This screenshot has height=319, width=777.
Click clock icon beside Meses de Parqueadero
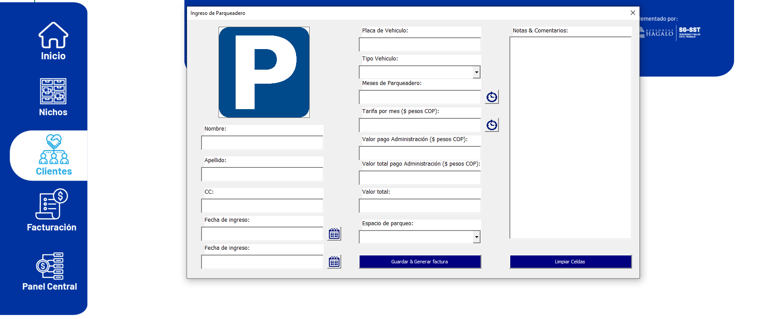tap(492, 97)
